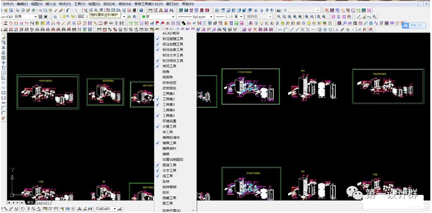Click the Array grid tool in left toolbar
This screenshot has width=432, height=213.
click(4, 57)
